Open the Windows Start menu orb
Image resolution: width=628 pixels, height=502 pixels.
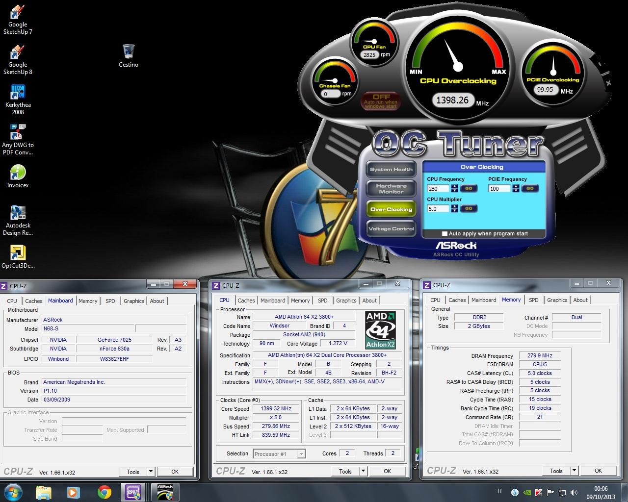13,492
